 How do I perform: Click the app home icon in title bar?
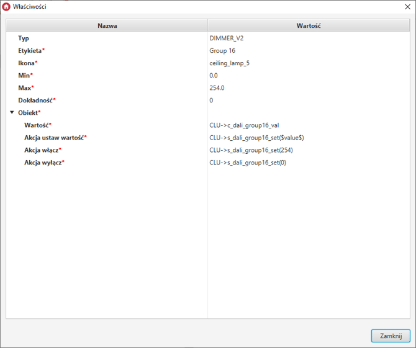point(7,6)
